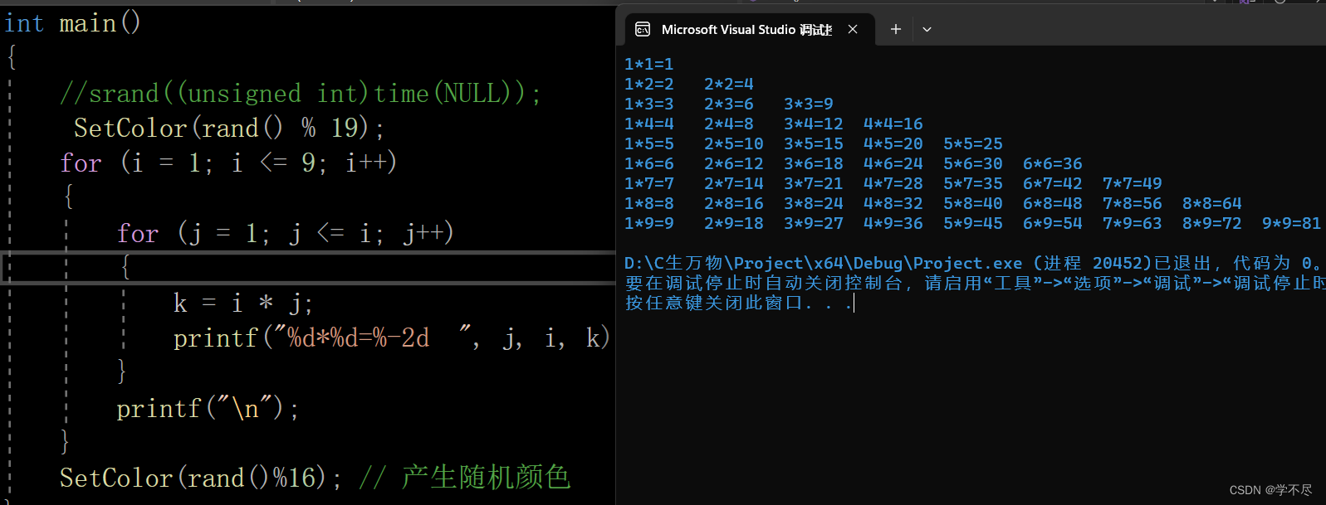Click '9*9=81' in the console output

coord(1292,223)
